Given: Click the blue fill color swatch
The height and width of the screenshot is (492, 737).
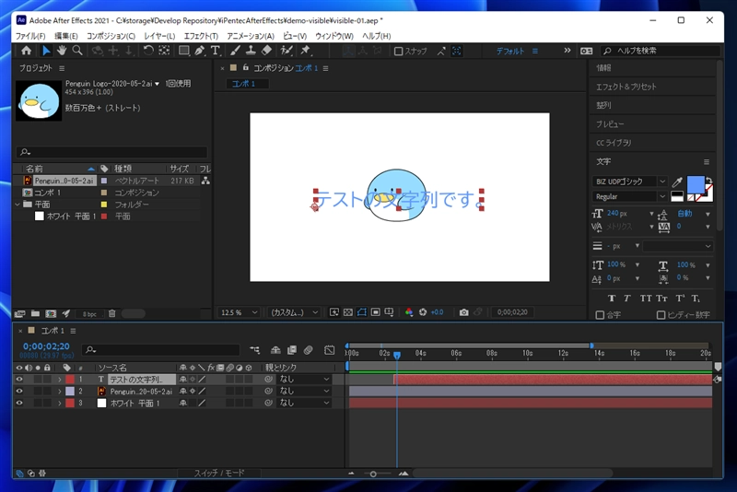Looking at the screenshot, I should pyautogui.click(x=695, y=184).
